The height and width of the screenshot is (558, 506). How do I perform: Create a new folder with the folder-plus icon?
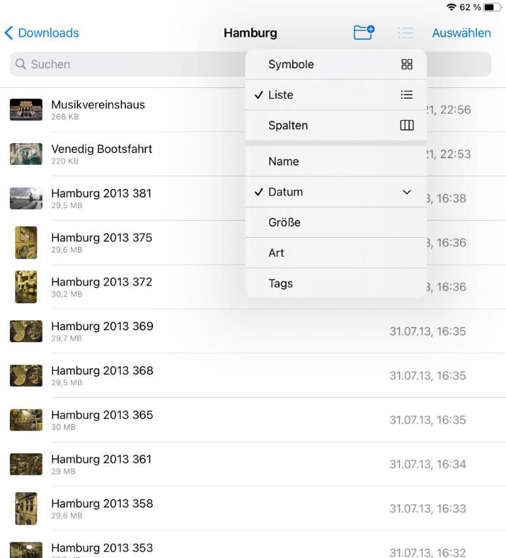(364, 33)
